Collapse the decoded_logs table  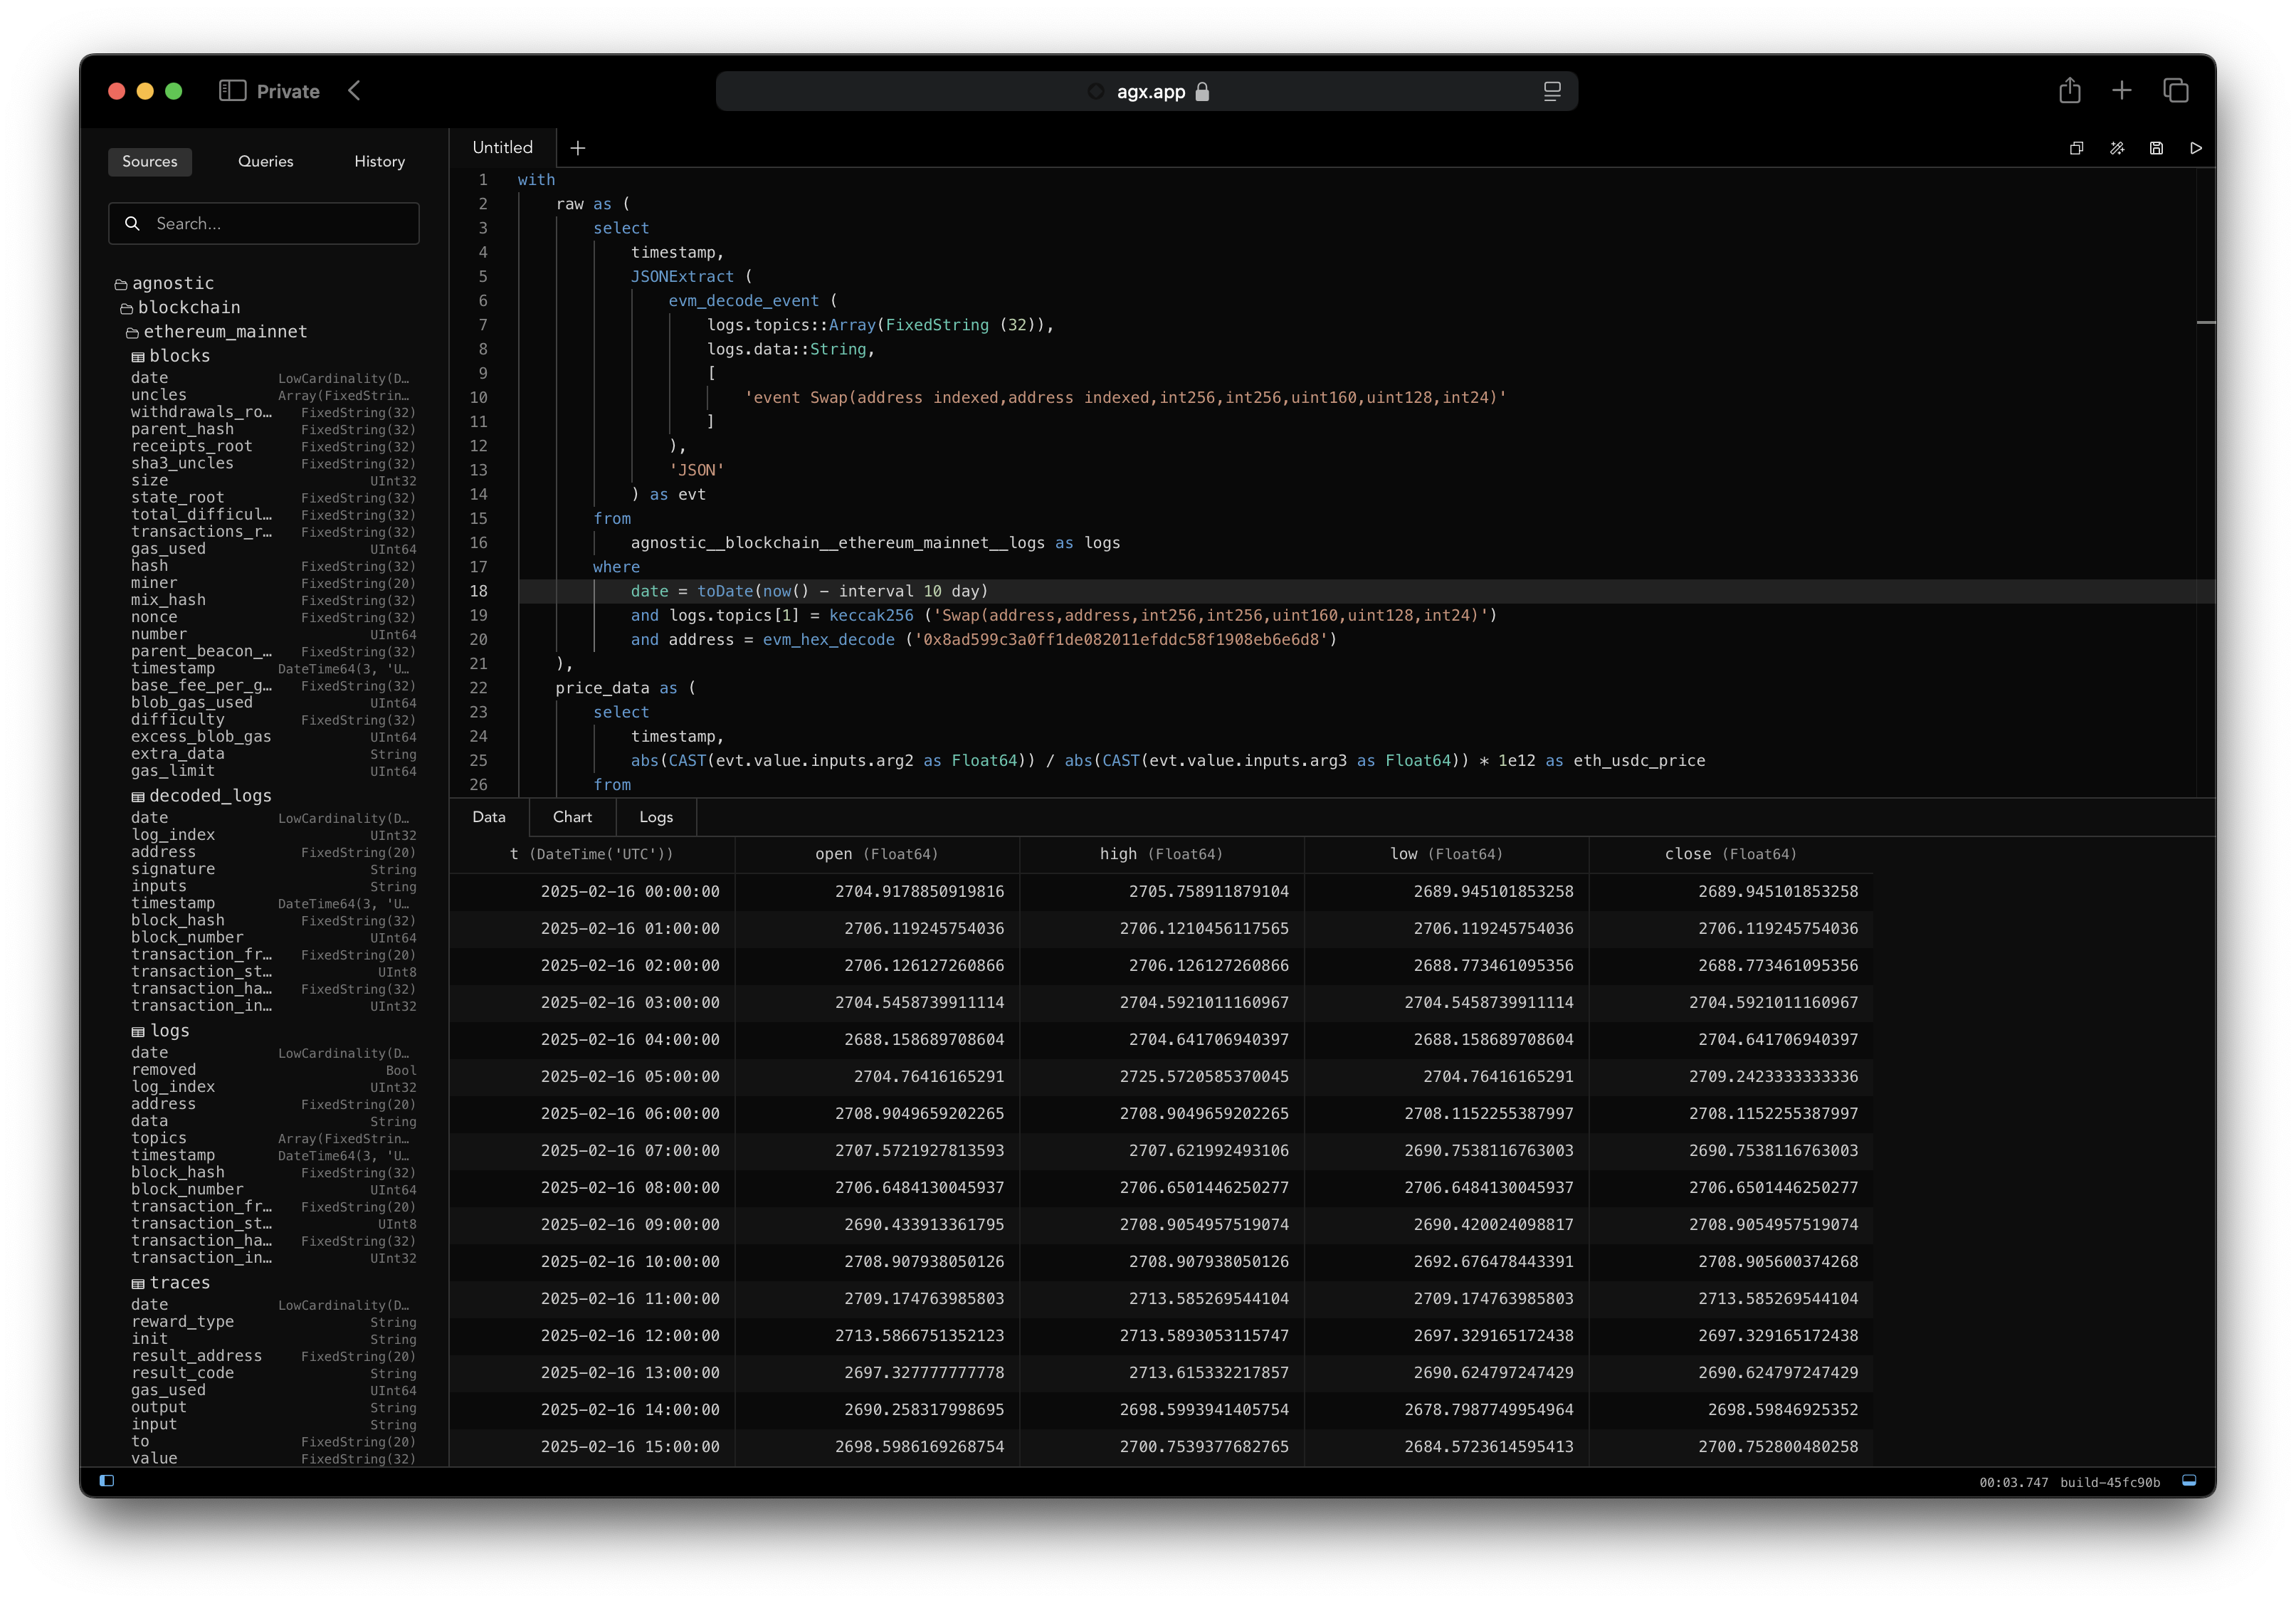click(x=209, y=796)
